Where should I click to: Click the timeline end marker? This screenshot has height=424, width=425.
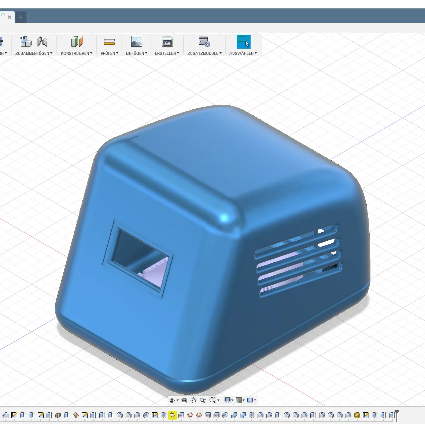396,415
